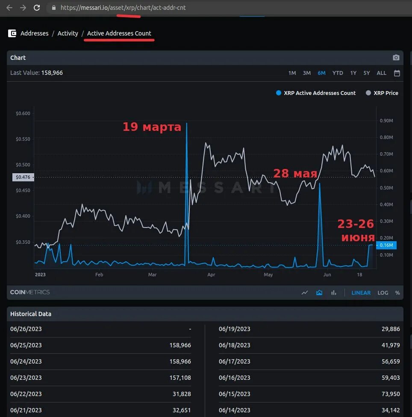The image size is (412, 417).
Task: Select the 1Y time range
Action: tap(353, 73)
